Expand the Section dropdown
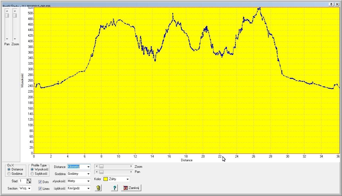Image resolution: width=342 pixels, height=196 pixels. pos(29,188)
